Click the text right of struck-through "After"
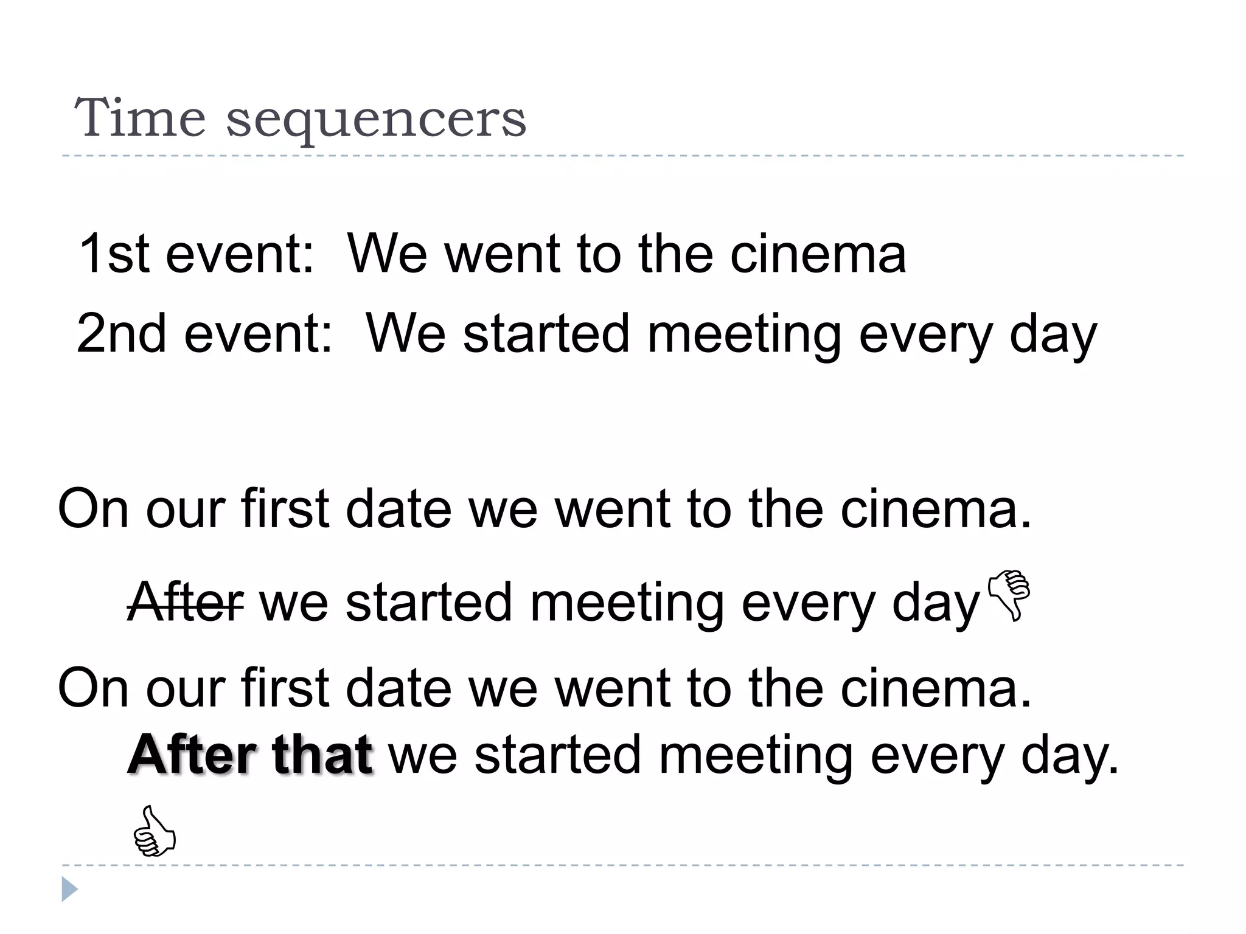Screen dimensions: 1246x934 619,602
